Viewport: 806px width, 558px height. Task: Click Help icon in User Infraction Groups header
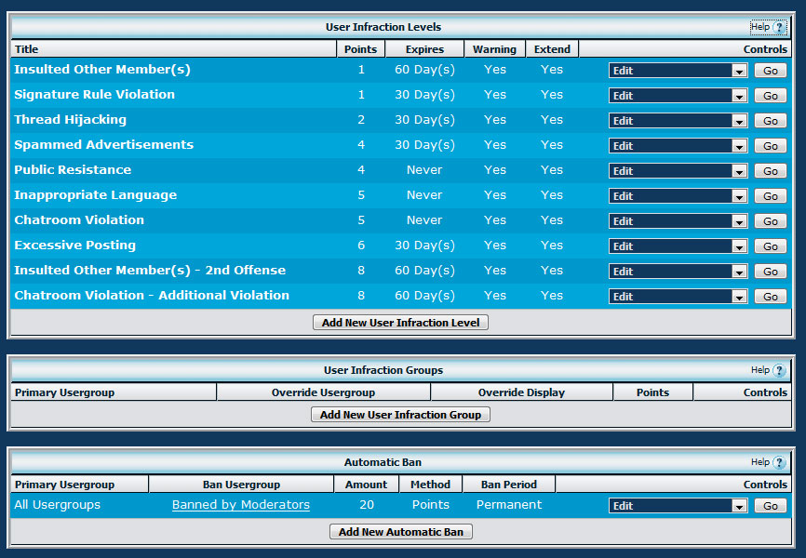tap(779, 370)
